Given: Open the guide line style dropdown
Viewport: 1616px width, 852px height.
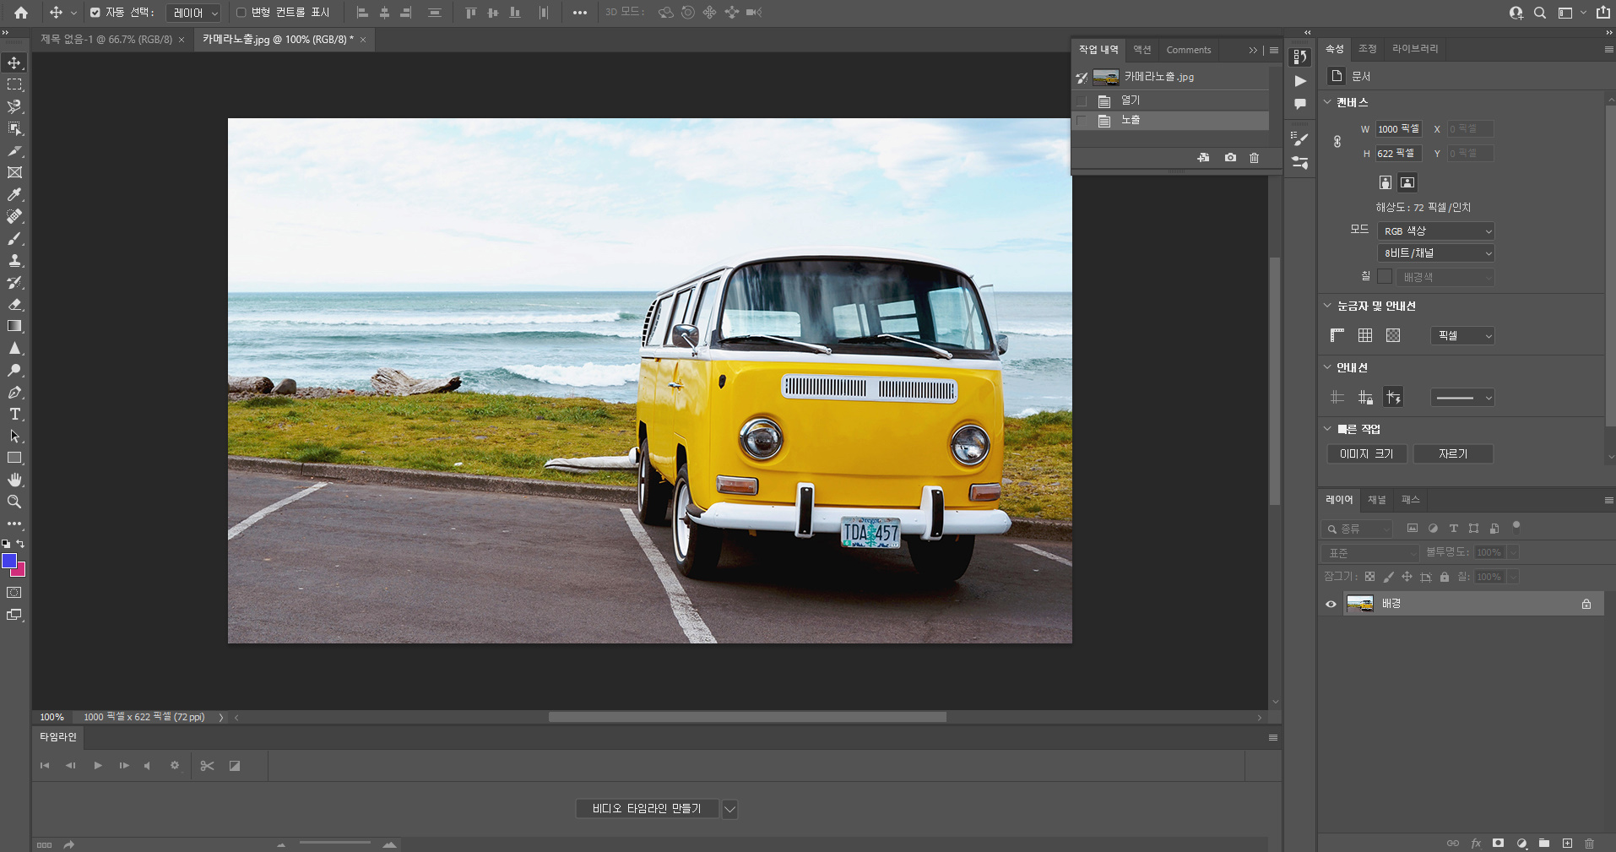Looking at the screenshot, I should tap(1463, 397).
